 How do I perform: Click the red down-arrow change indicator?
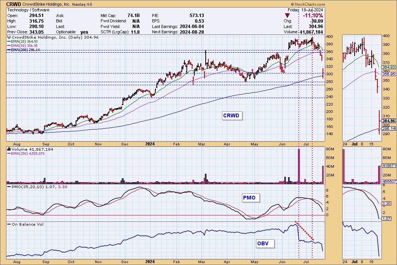(x=288, y=16)
